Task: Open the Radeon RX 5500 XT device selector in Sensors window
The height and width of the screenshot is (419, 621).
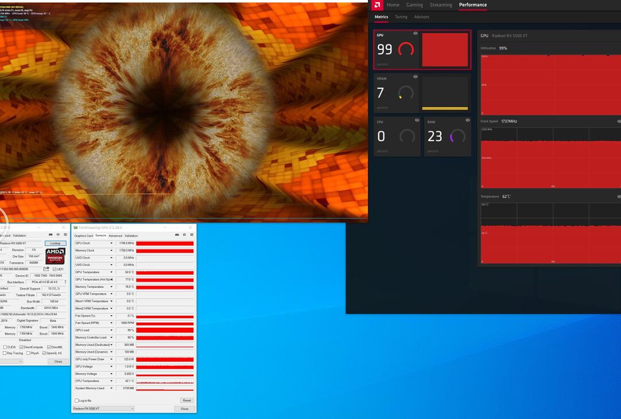Action: pyautogui.click(x=103, y=408)
